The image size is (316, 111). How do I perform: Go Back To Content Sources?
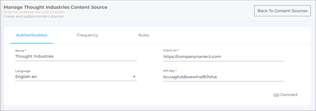pyautogui.click(x=282, y=11)
